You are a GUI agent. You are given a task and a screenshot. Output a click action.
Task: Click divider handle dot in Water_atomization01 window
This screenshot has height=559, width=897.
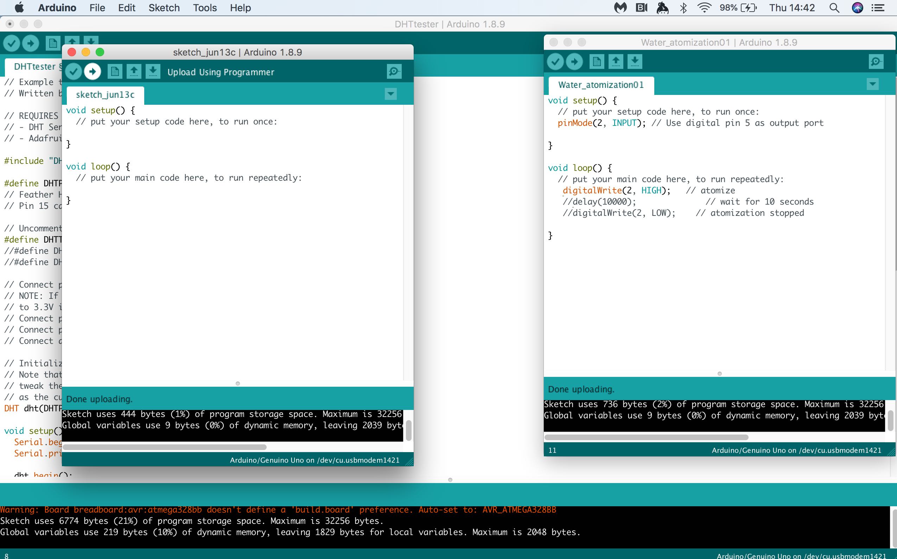(x=719, y=374)
